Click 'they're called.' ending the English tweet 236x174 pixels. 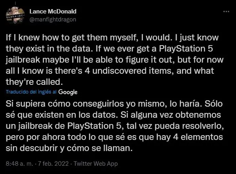point(34,82)
